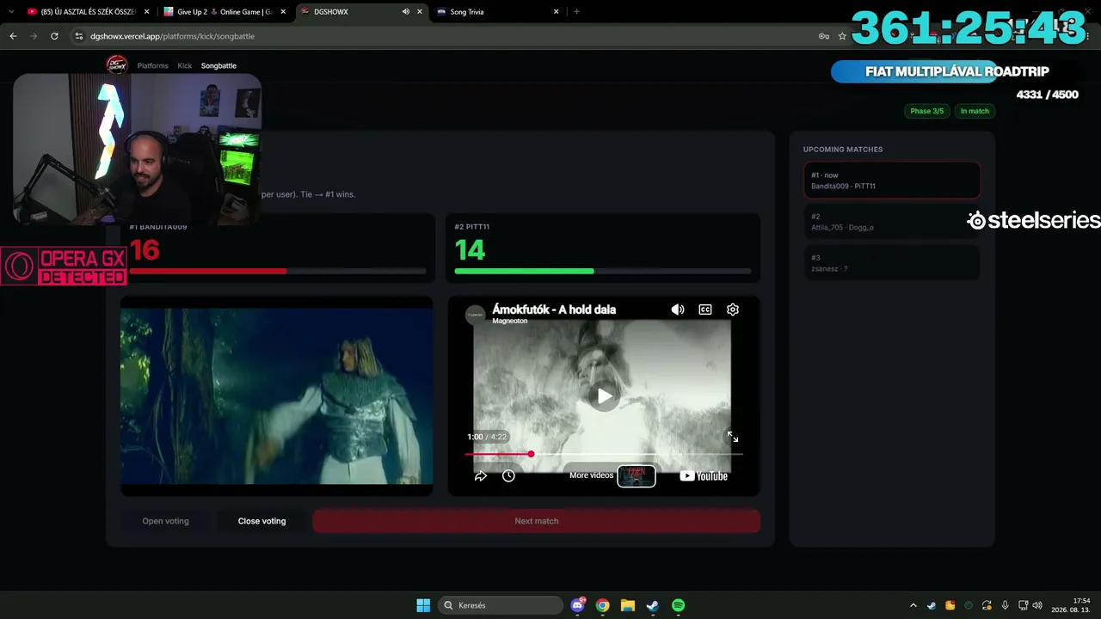The height and width of the screenshot is (619, 1101).
Task: Switch to the Song Trivia tab
Action: [x=498, y=12]
